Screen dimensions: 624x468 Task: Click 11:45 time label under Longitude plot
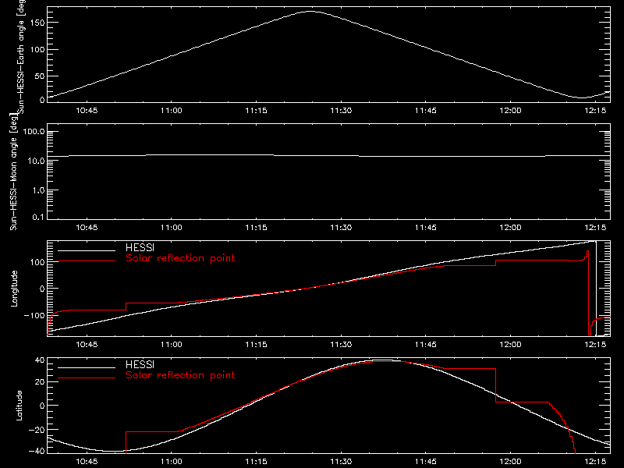426,345
